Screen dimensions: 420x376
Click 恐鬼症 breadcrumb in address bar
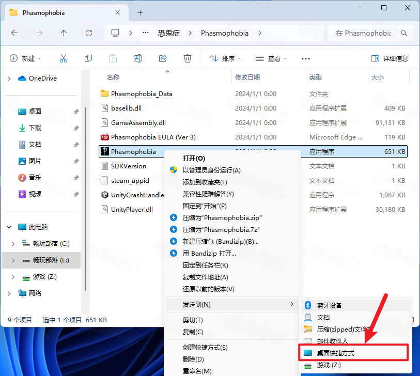[x=169, y=33]
